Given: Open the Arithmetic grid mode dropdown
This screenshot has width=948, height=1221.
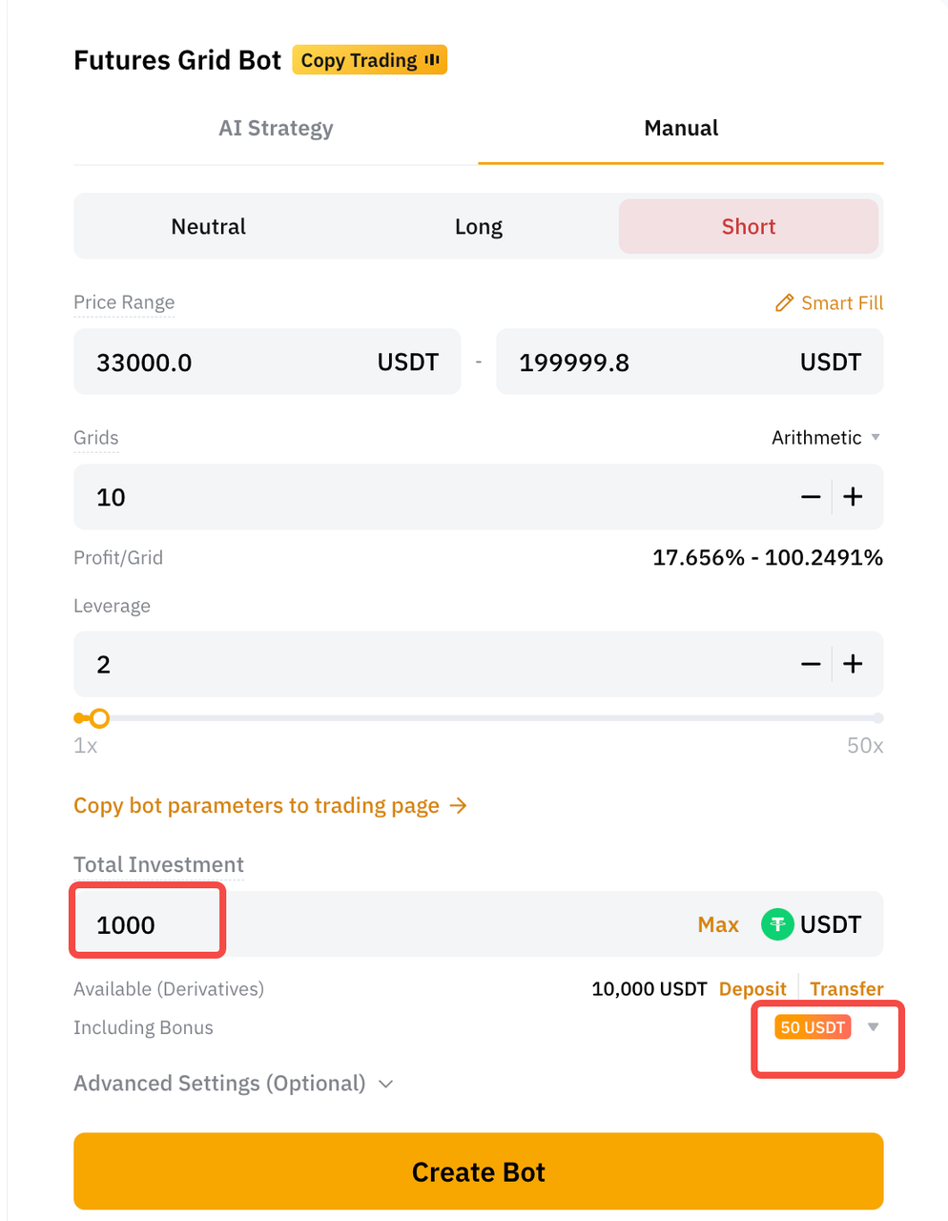Looking at the screenshot, I should tap(825, 438).
